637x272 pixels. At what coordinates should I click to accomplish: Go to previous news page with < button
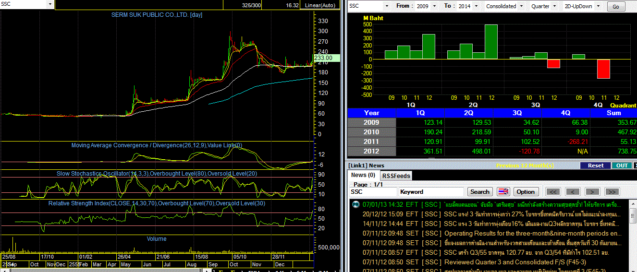(x=573, y=192)
